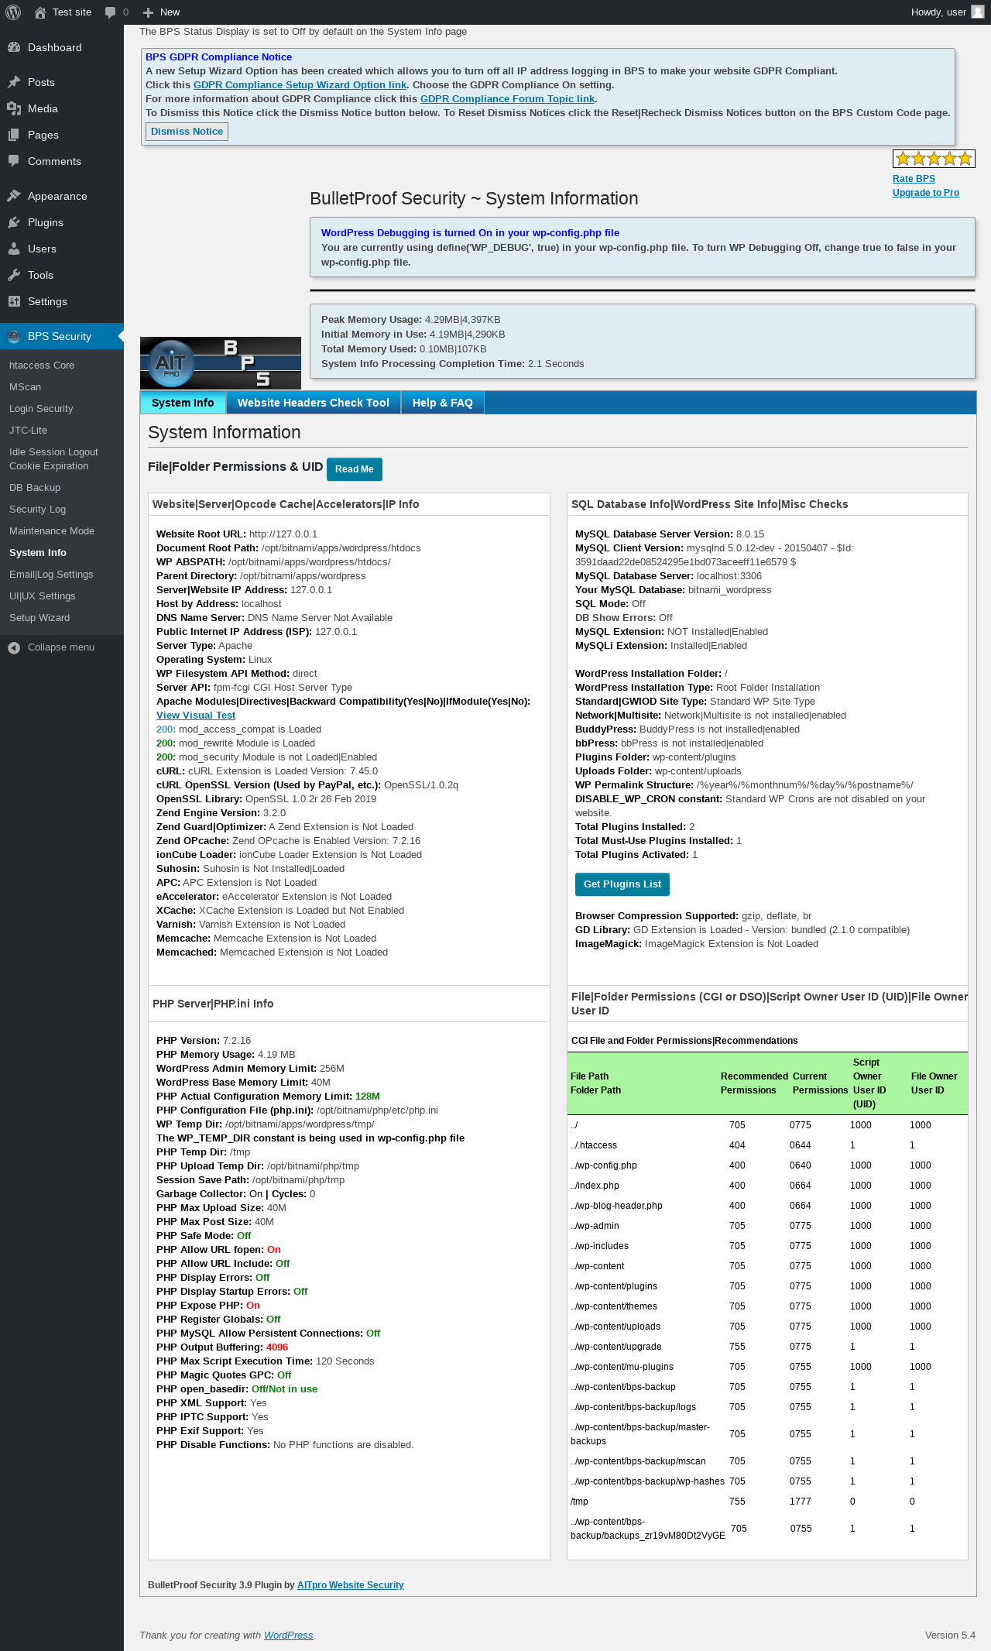The height and width of the screenshot is (1651, 991).
Task: Click the Dashboard gauge icon
Action: coord(14,47)
